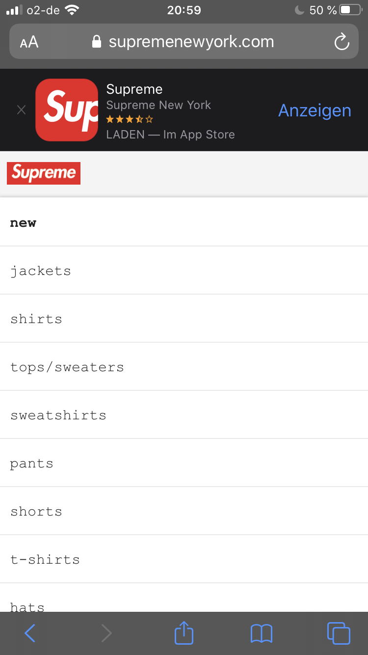Viewport: 368px width, 655px height.
Task: Open the AA reader text options
Action: click(29, 42)
